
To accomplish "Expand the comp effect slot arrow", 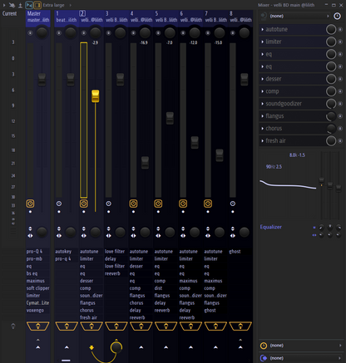I will (x=262, y=91).
